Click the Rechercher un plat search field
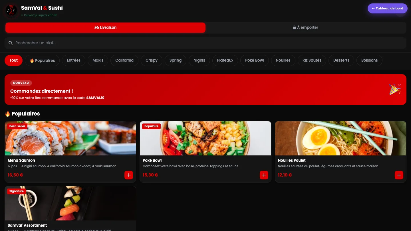The image size is (411, 231). [205, 43]
